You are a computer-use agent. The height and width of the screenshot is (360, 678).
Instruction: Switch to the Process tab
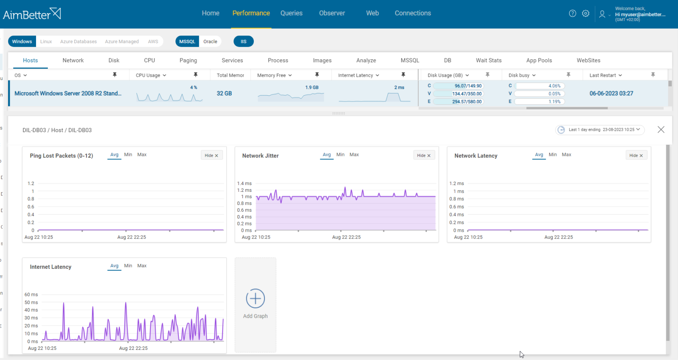[x=278, y=61]
